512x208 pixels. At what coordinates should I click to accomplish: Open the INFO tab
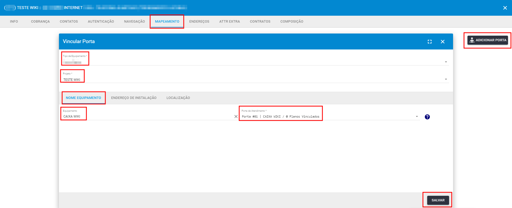pos(14,22)
